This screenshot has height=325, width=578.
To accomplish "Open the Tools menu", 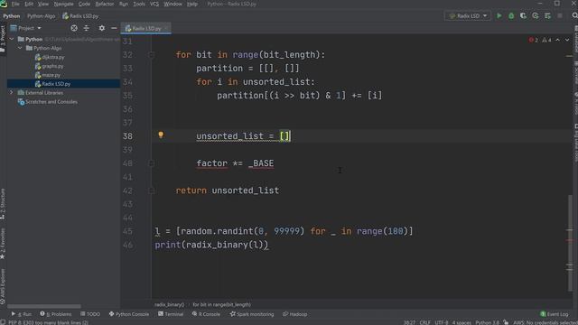I will [x=139, y=4].
